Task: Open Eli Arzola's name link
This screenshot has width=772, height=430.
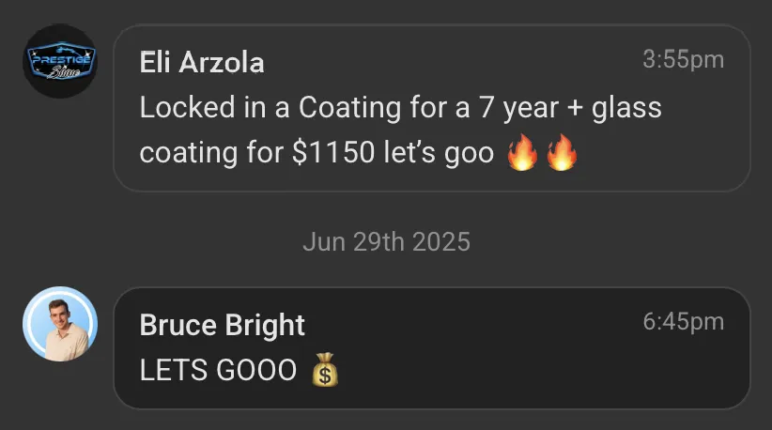Action: tap(202, 63)
